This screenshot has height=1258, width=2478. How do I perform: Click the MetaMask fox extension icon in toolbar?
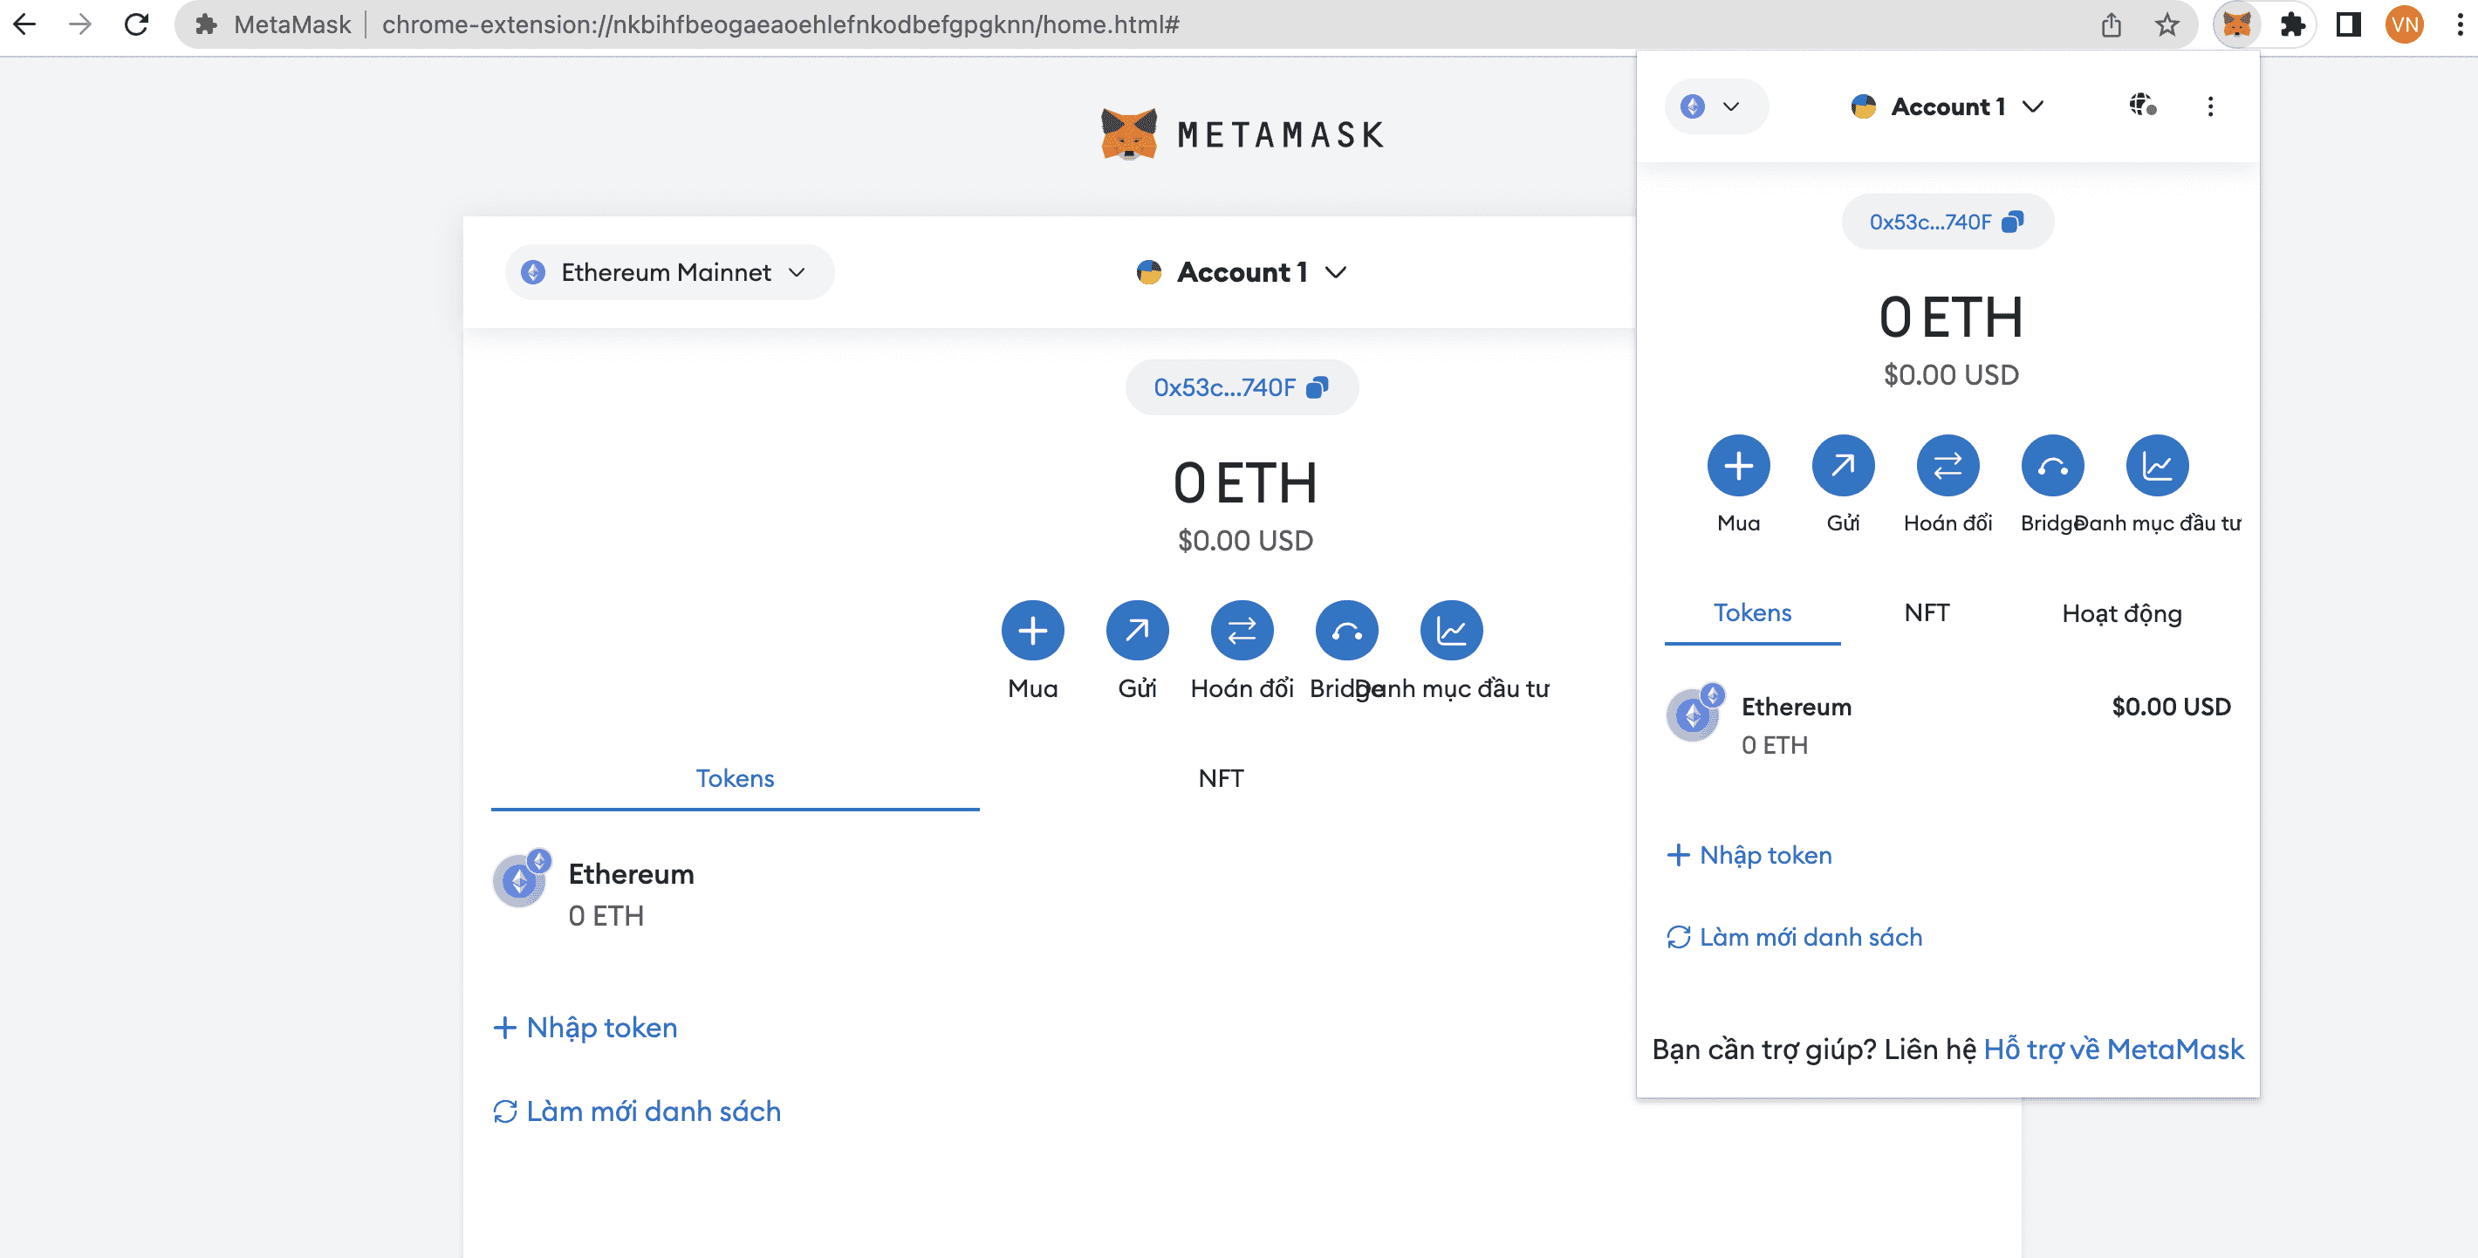[x=2235, y=25]
